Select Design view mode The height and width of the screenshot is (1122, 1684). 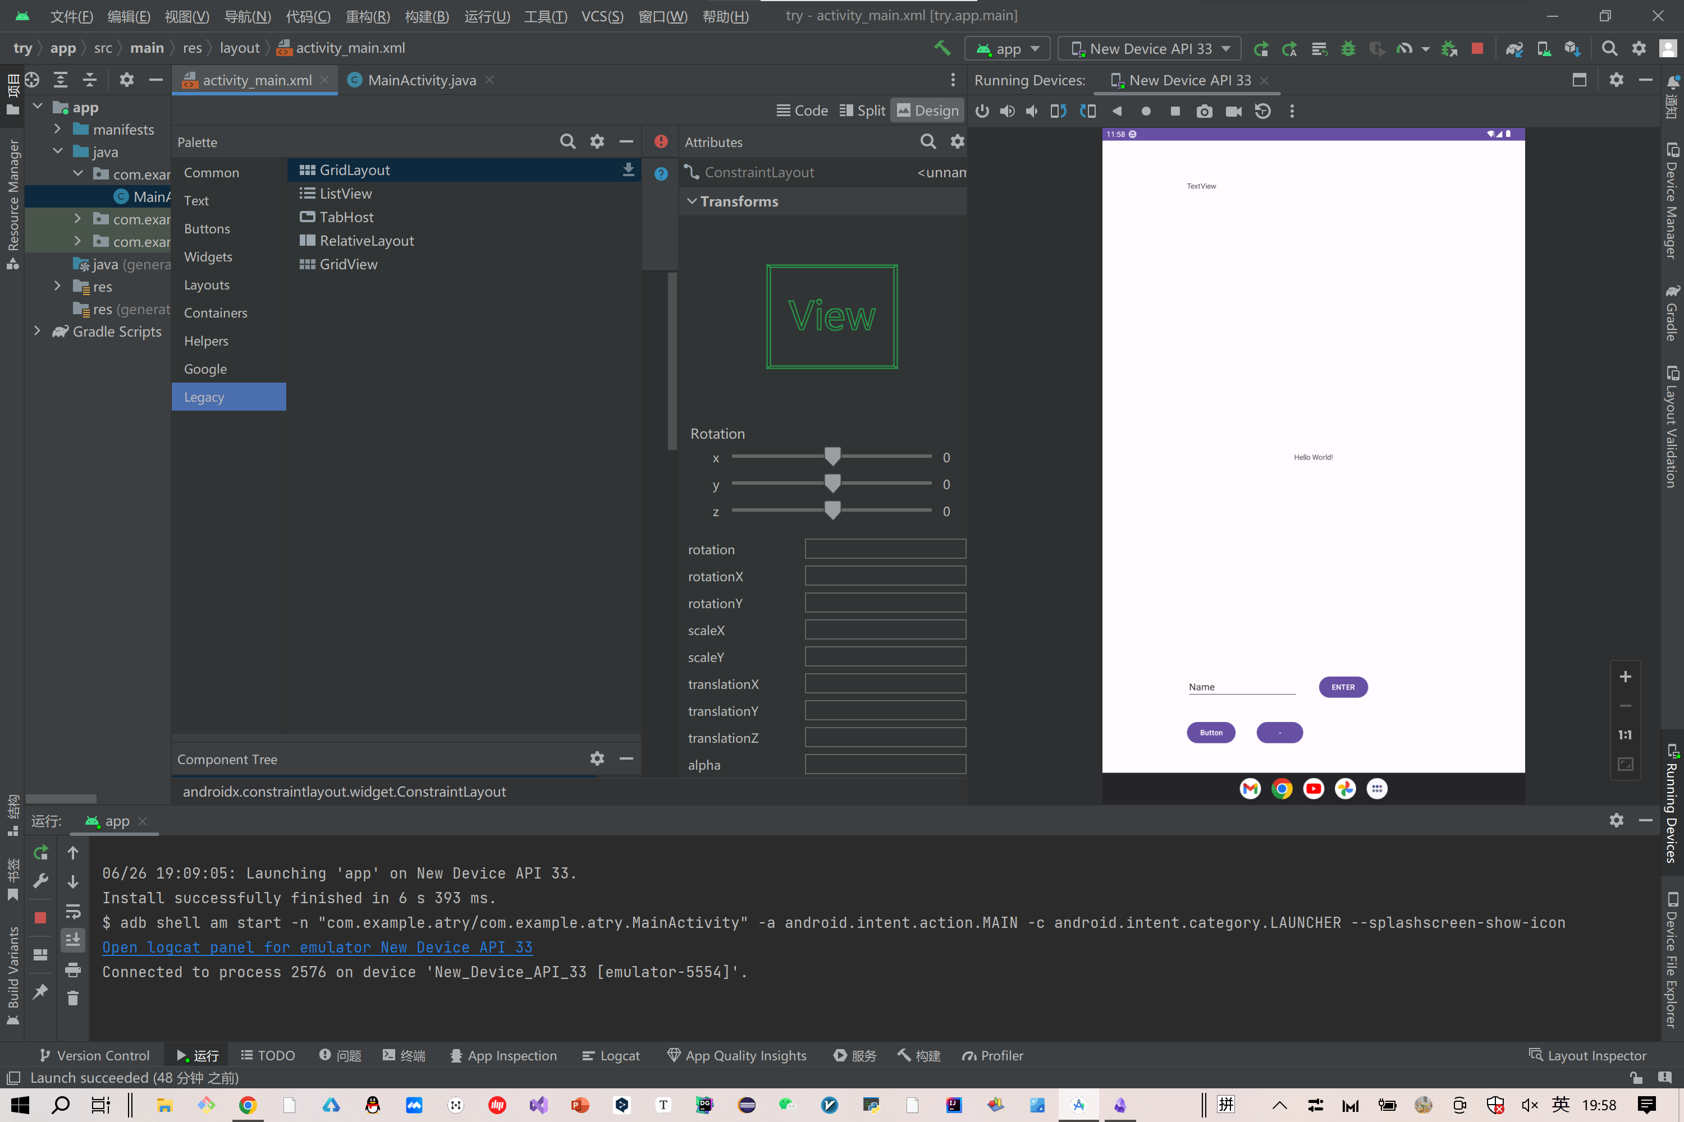click(x=928, y=110)
